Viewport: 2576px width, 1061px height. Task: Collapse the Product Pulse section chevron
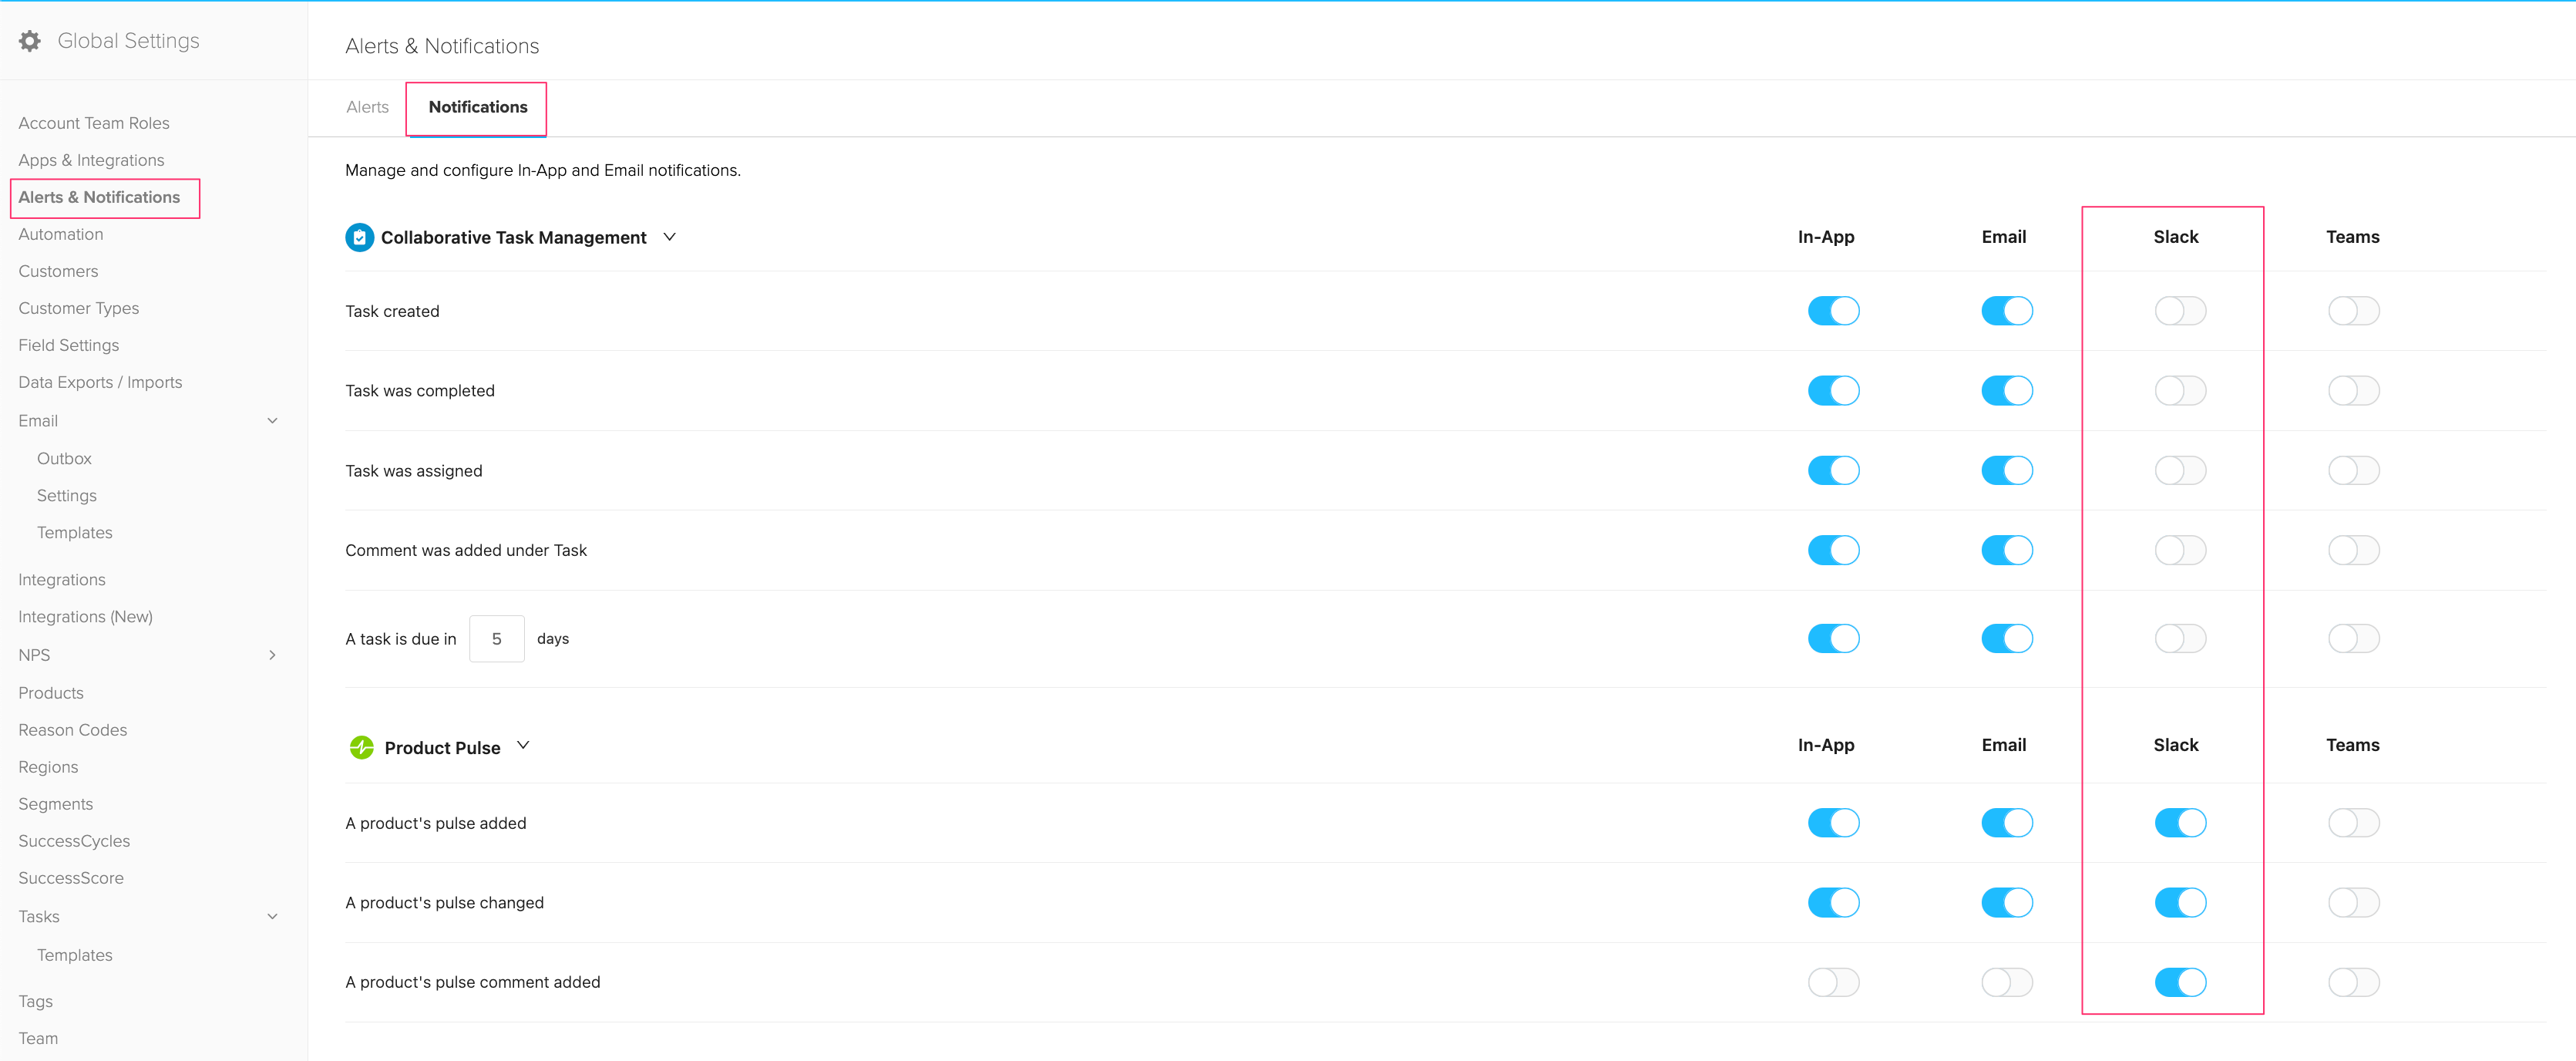tap(523, 746)
